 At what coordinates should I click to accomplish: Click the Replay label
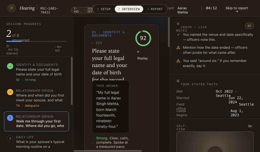tap(142, 58)
